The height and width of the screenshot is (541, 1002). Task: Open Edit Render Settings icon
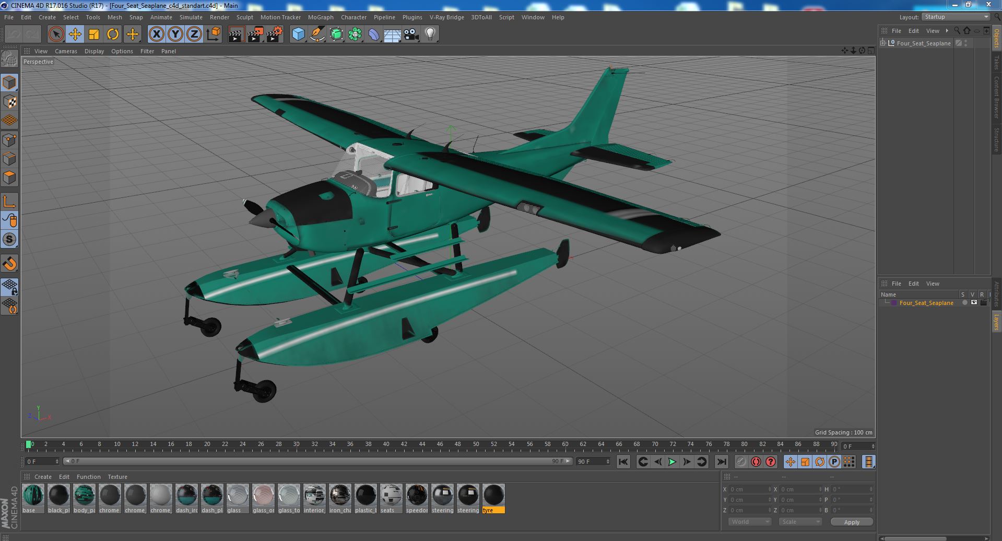click(274, 34)
